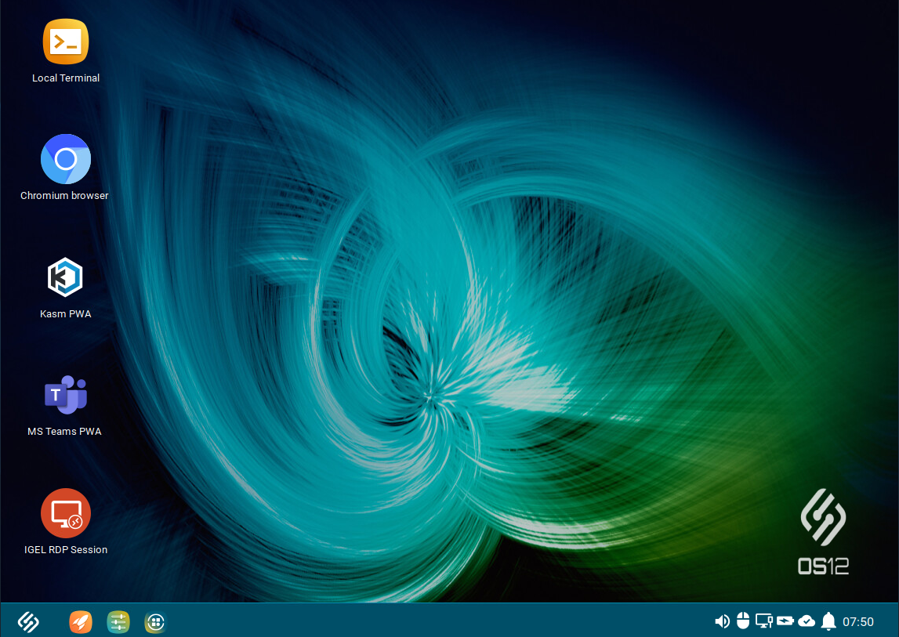Start MS Teams PWA from the desktop

pyautogui.click(x=65, y=394)
